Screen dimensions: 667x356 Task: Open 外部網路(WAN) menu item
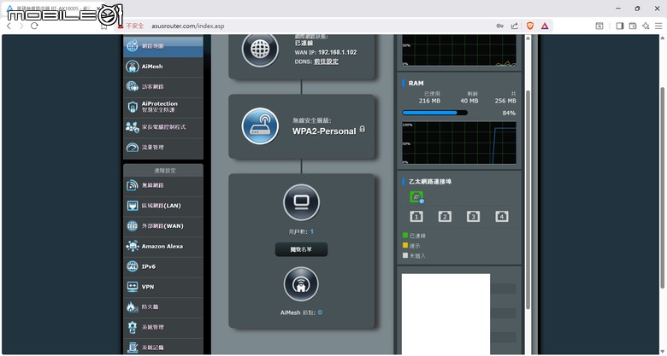click(x=163, y=226)
